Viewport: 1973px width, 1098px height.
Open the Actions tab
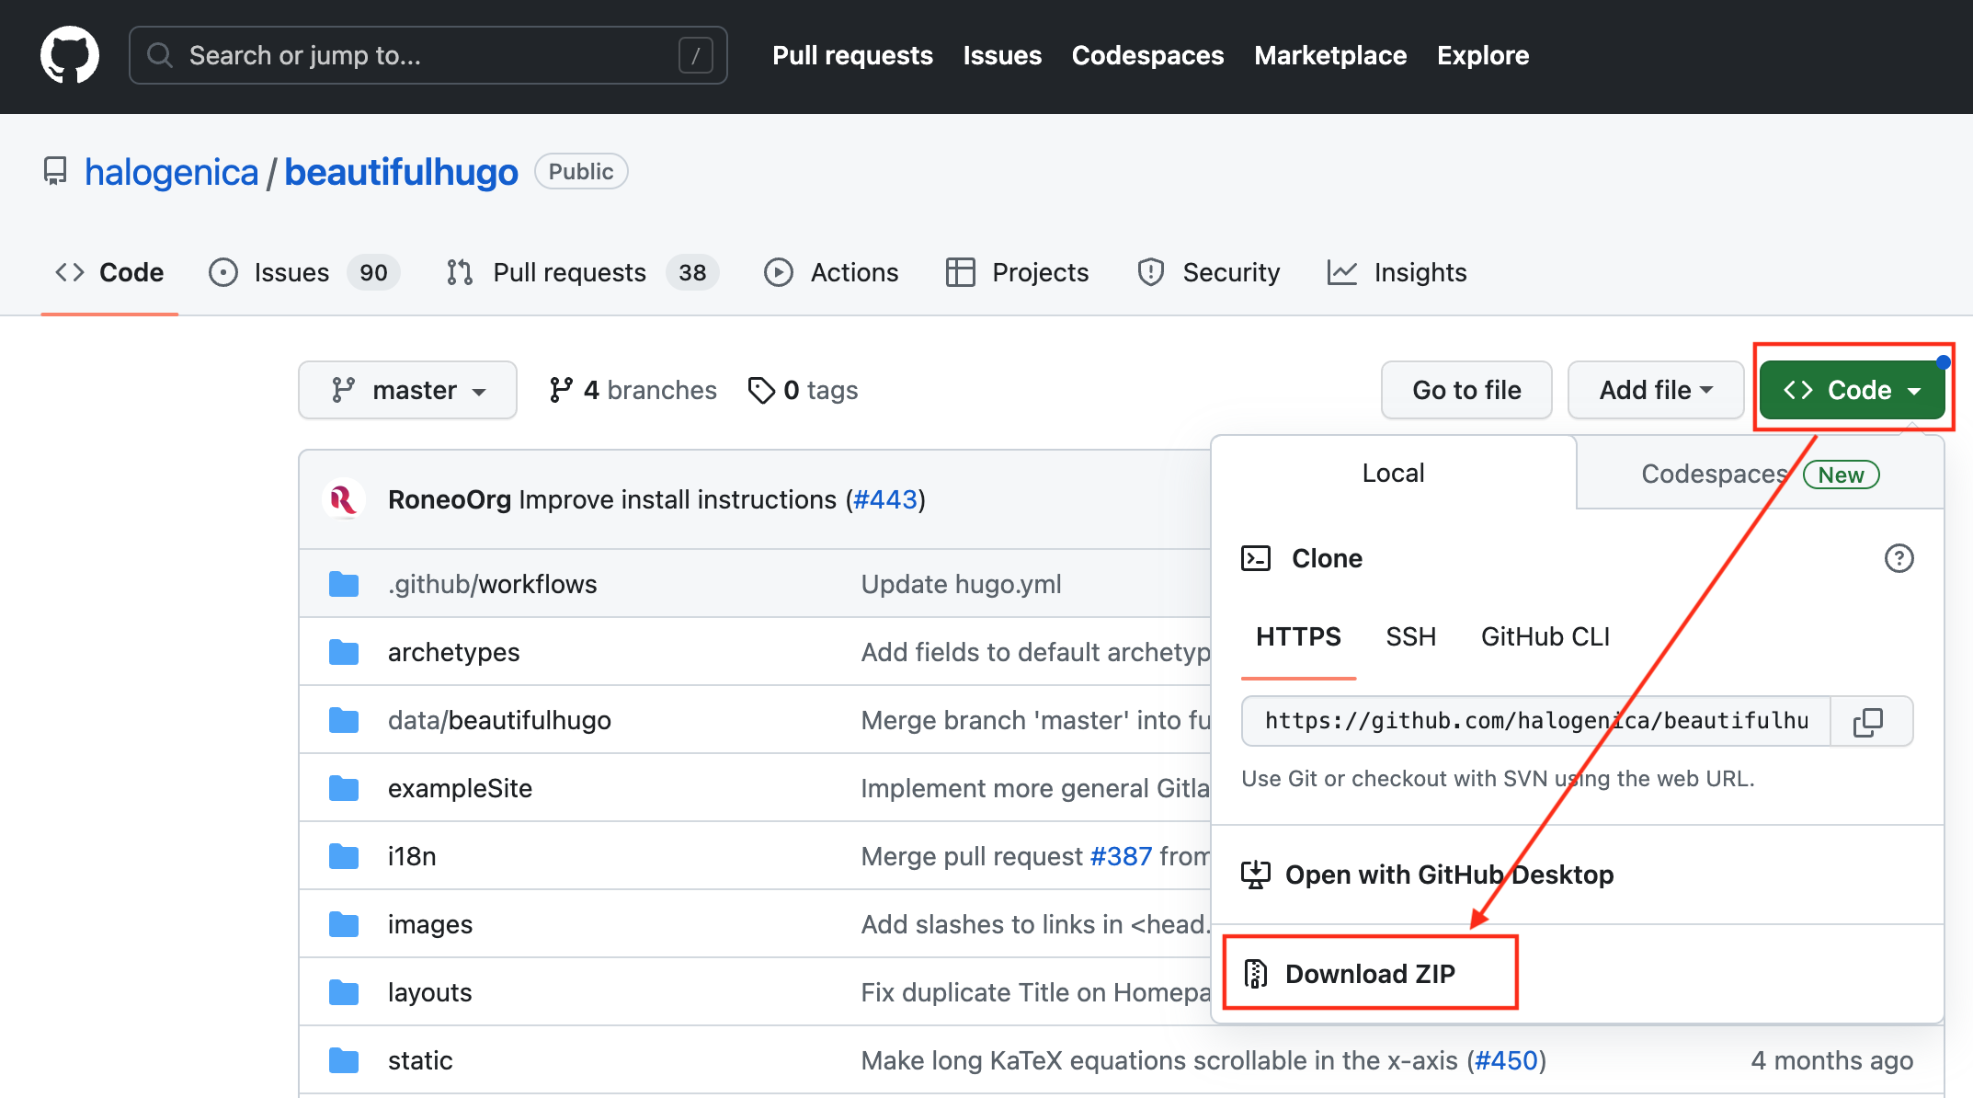831,272
